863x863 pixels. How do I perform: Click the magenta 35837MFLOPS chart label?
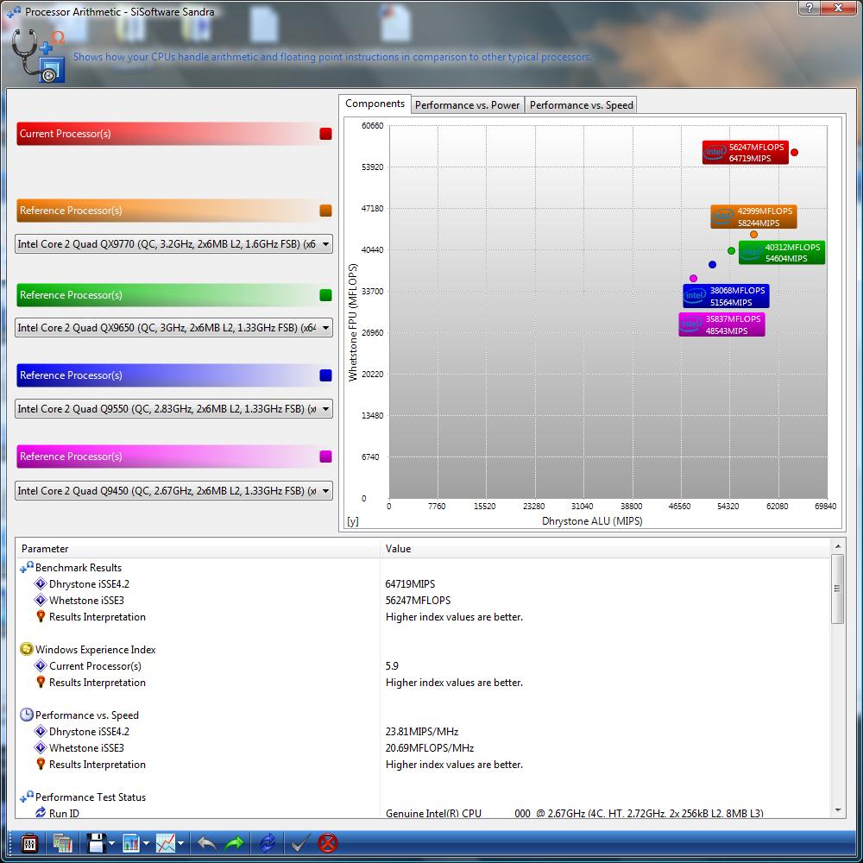pyautogui.click(x=721, y=324)
